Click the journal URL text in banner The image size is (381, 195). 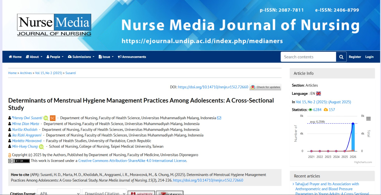[202, 41]
